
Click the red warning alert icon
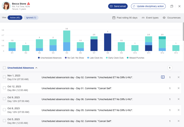click(29, 4)
